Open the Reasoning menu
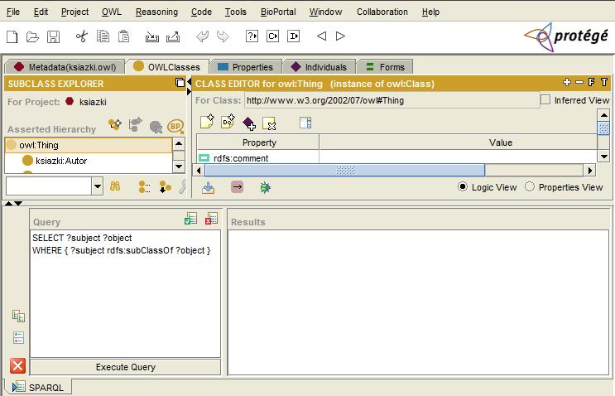615x396 pixels. coord(156,12)
